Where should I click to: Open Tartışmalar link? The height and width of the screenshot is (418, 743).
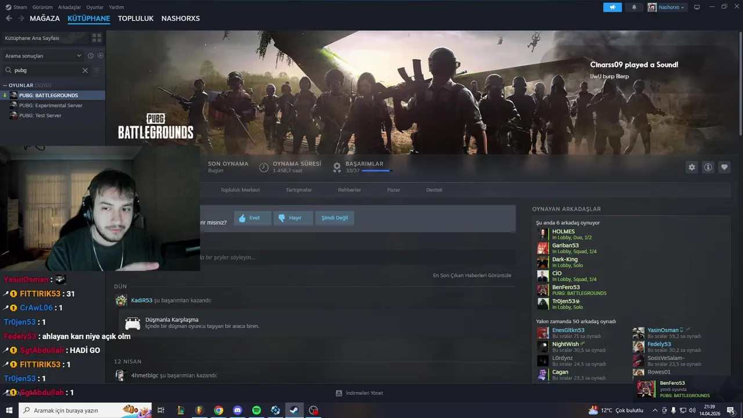[299, 190]
